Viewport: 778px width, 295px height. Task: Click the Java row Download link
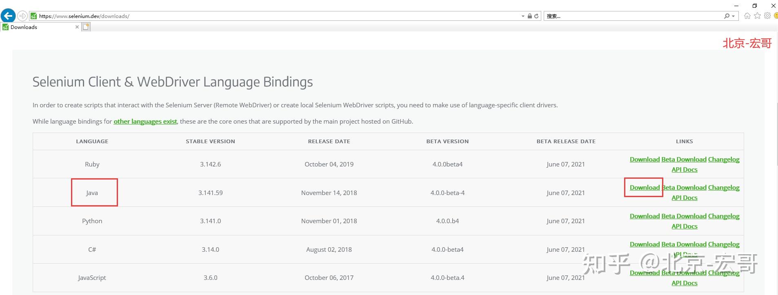pyautogui.click(x=645, y=188)
